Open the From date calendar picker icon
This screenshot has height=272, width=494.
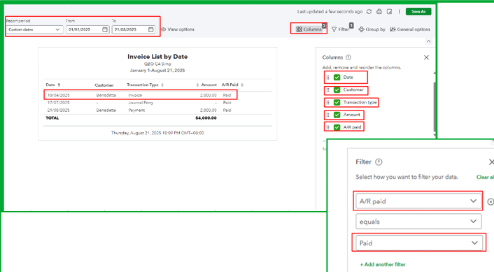pyautogui.click(x=105, y=29)
